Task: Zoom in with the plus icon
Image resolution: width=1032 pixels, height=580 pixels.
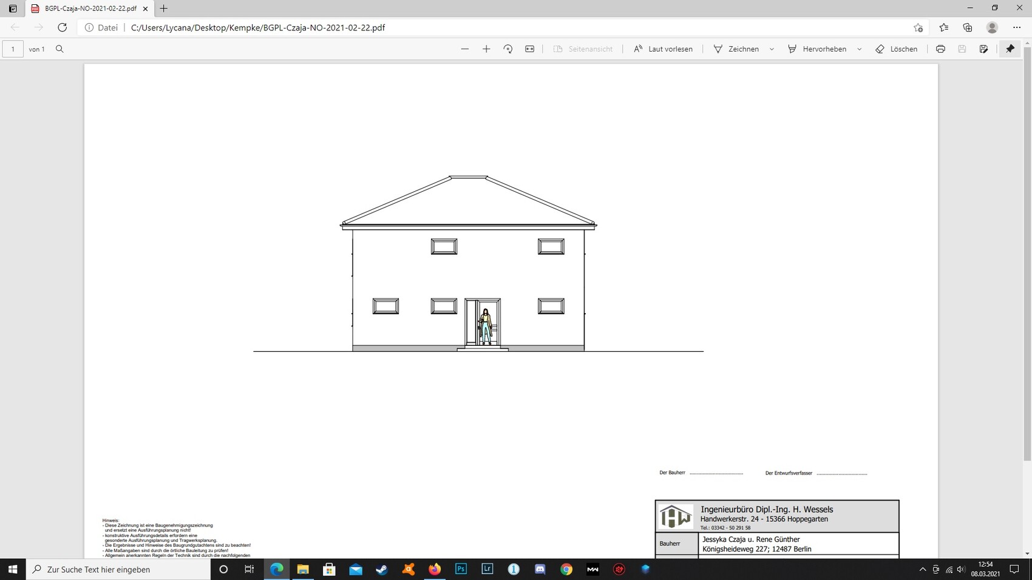Action: (x=486, y=49)
